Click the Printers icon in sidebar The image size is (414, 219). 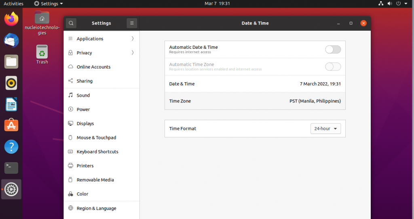(x=70, y=165)
